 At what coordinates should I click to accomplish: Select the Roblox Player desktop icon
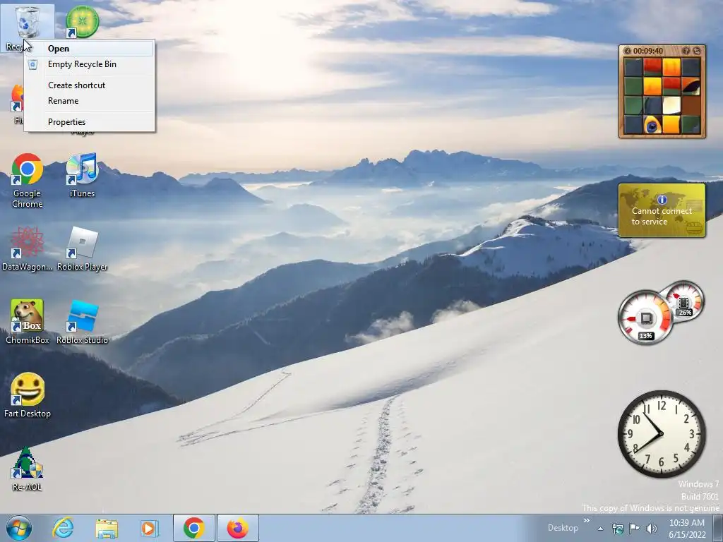(x=82, y=248)
